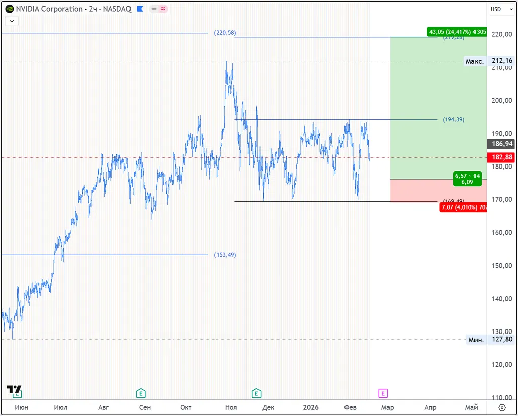Viewport: 518px width, 416px height.
Task: Open the TradingView logo at bottom left
Action: tap(14, 389)
